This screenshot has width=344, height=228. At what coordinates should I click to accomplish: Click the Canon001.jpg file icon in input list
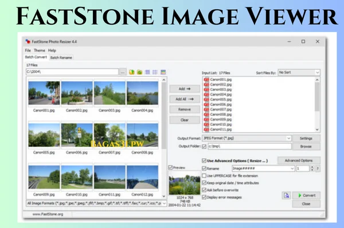click(x=206, y=79)
